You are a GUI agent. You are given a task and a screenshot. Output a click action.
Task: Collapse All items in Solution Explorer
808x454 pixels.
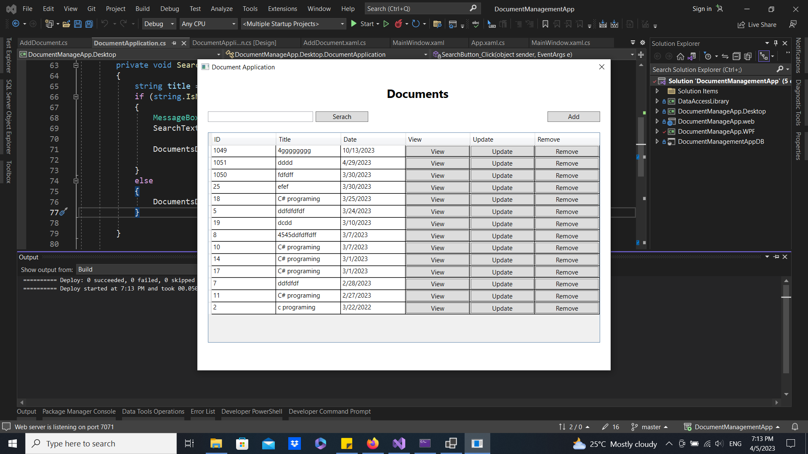click(737, 56)
